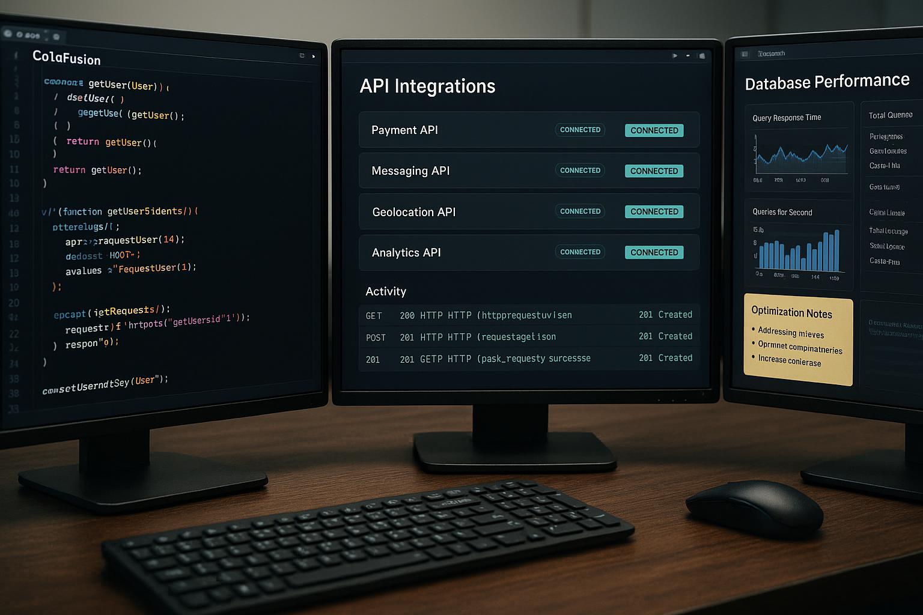Click the Activity section heading
923x615 pixels.
(386, 291)
